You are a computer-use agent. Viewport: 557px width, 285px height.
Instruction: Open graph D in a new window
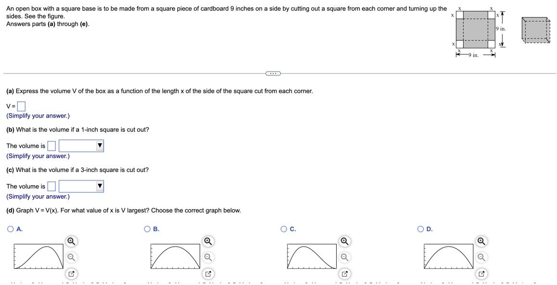(x=481, y=273)
